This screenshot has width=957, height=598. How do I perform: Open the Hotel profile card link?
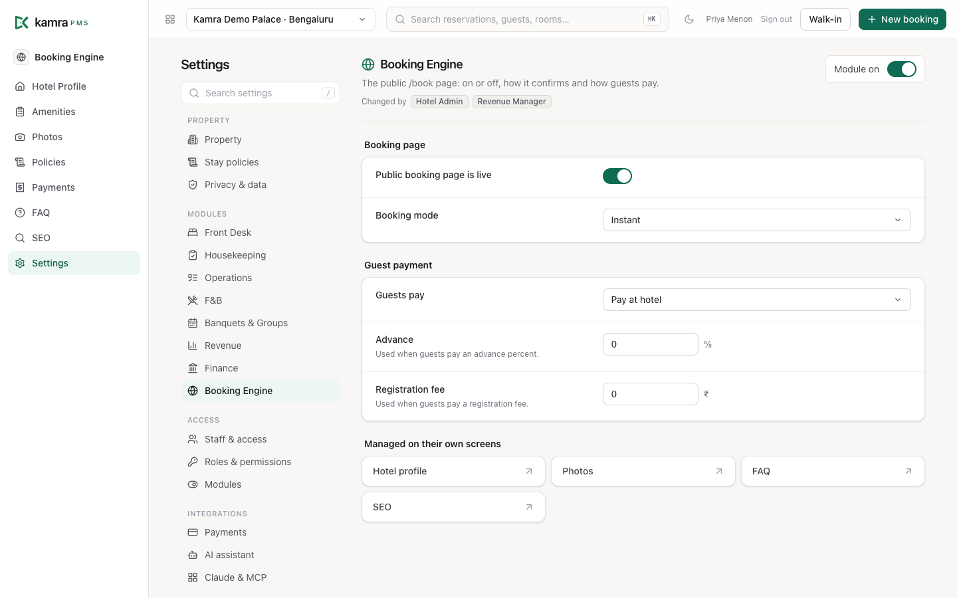click(453, 471)
